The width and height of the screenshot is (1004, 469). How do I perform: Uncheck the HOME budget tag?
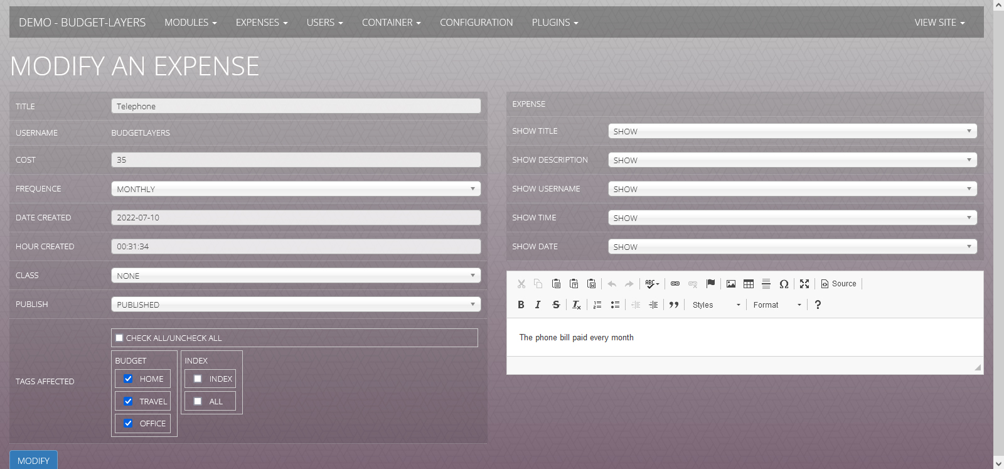pyautogui.click(x=129, y=379)
